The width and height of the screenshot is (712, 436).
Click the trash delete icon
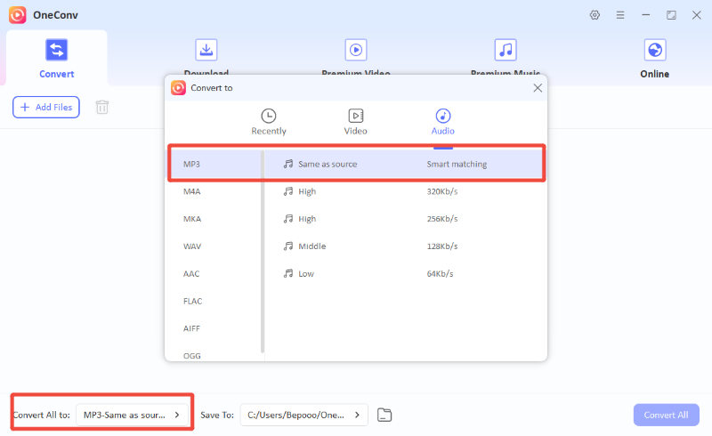point(102,107)
